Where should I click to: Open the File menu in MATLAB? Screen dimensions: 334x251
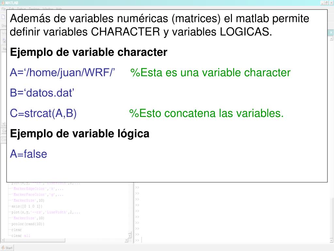(4, 9)
